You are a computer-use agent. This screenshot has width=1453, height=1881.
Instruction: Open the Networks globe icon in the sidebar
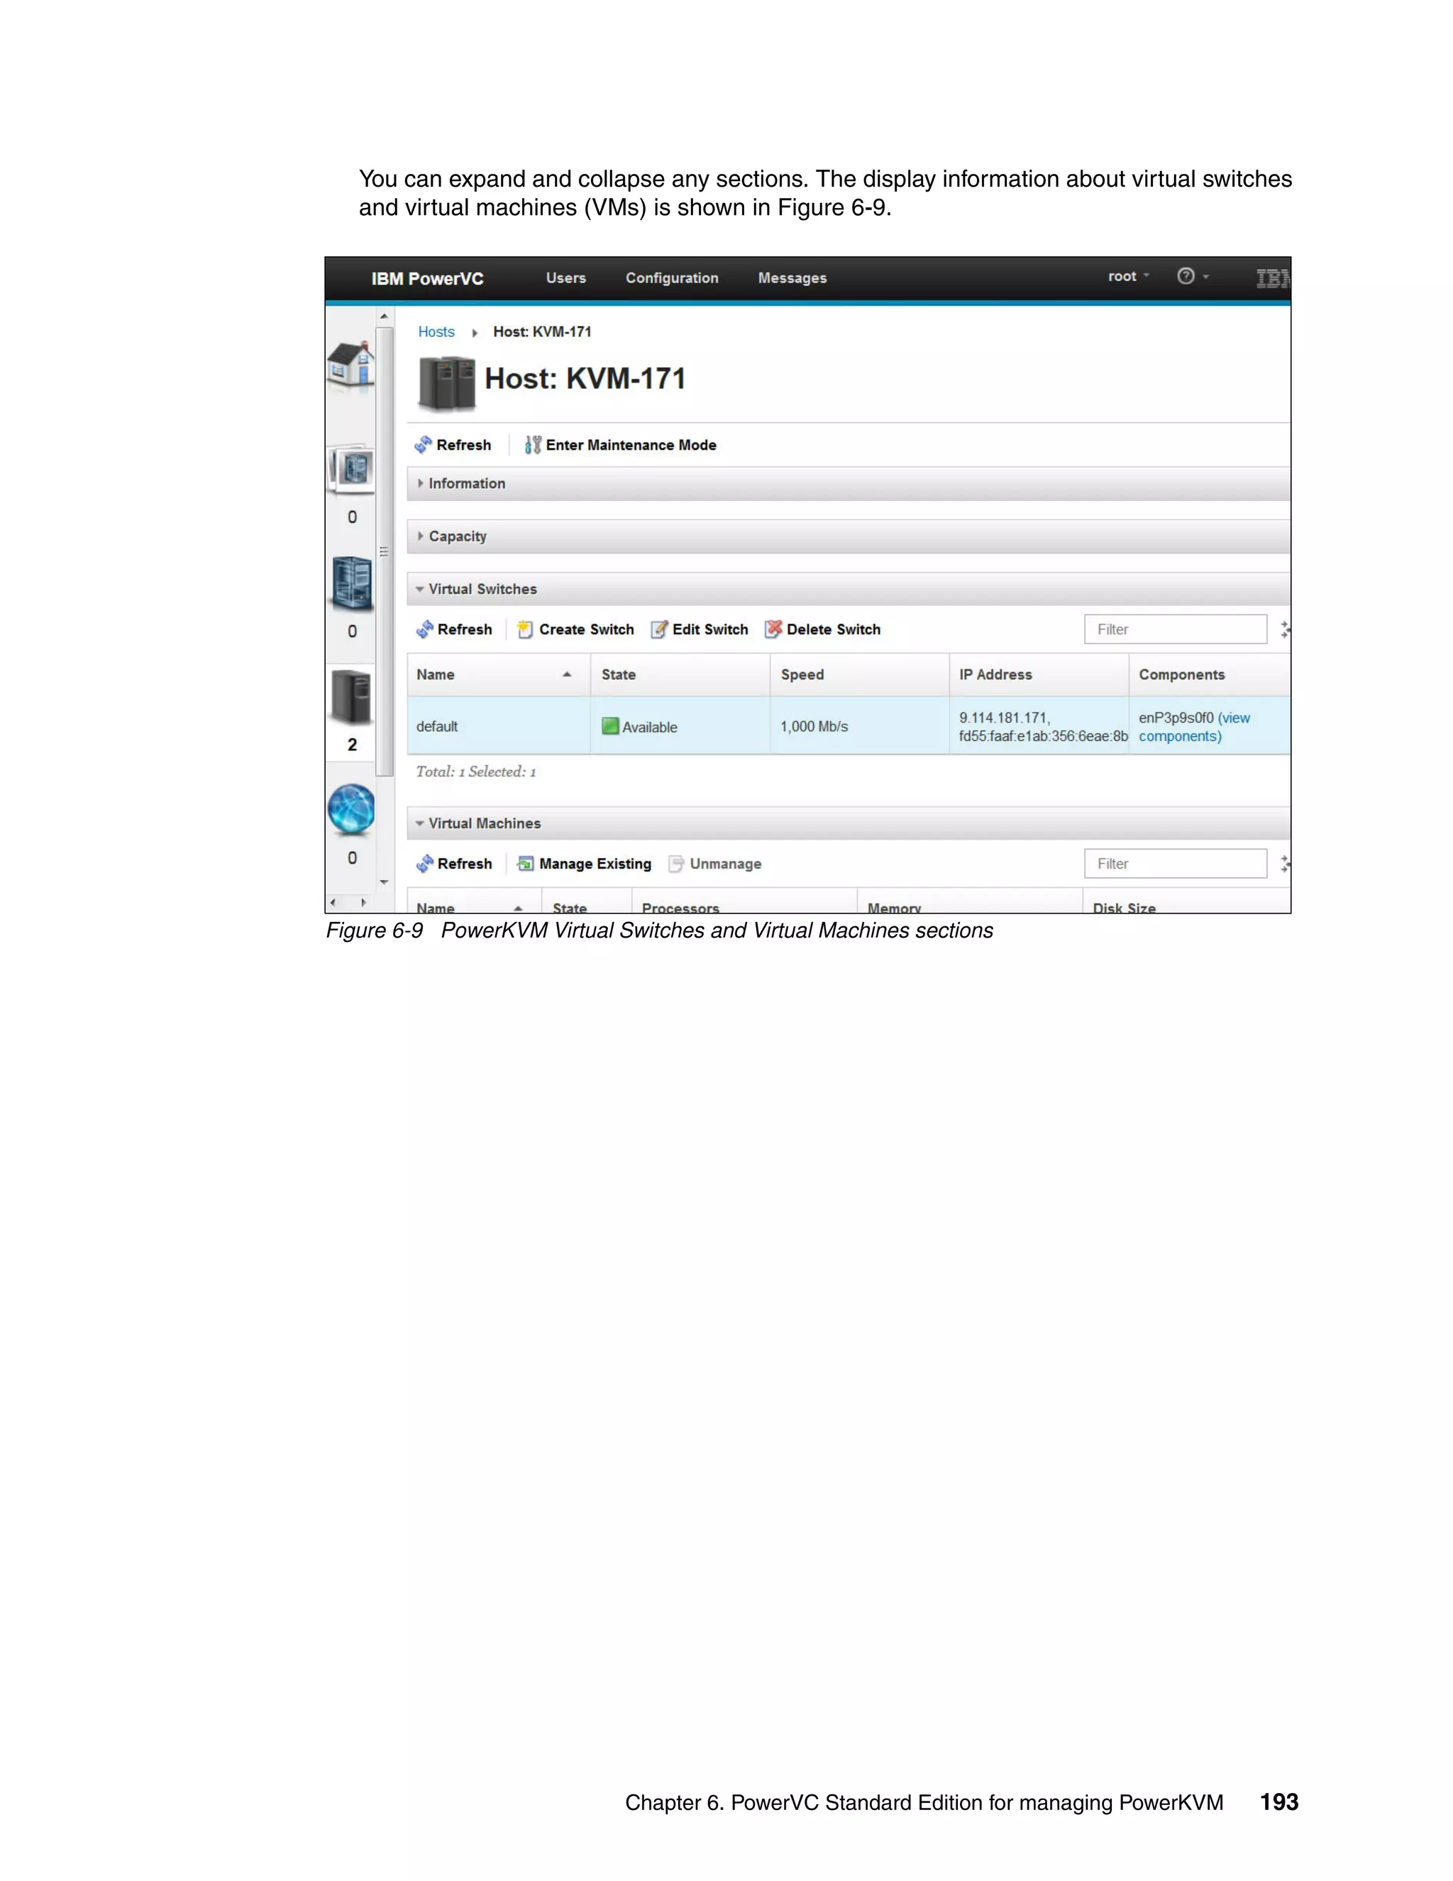pyautogui.click(x=351, y=810)
